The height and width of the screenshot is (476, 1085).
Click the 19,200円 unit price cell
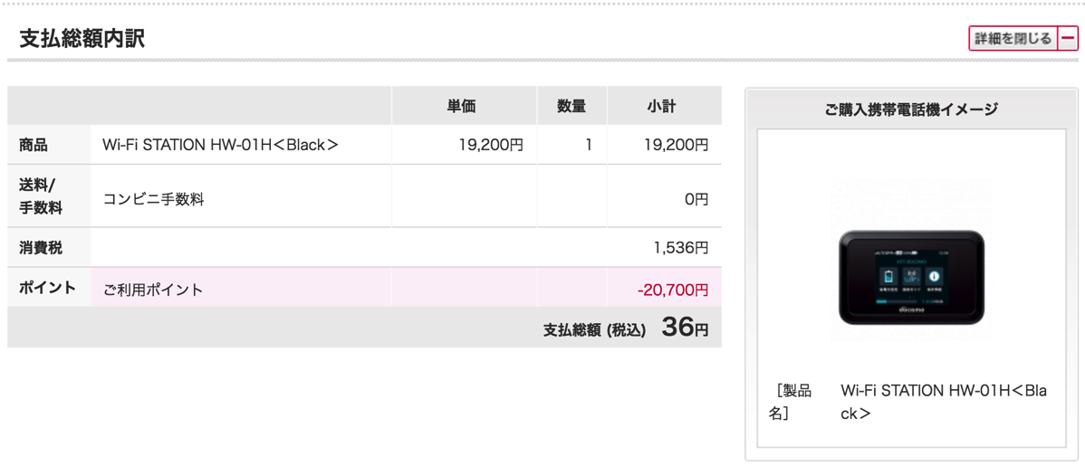tap(491, 145)
